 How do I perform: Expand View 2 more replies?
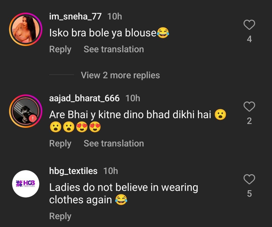point(120,75)
